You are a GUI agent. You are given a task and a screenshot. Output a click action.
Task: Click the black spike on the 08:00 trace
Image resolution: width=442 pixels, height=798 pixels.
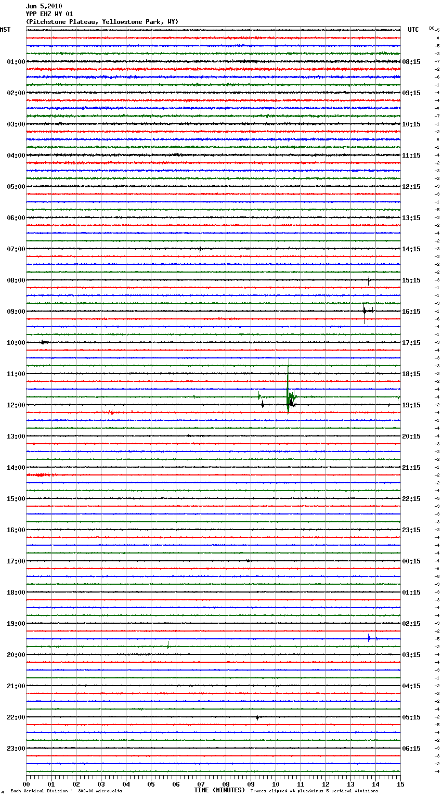click(x=369, y=280)
